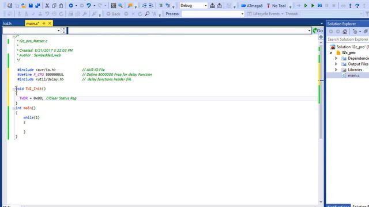
Task: Open the navigate backward dropdown arrow
Action: click(x=76, y=6)
